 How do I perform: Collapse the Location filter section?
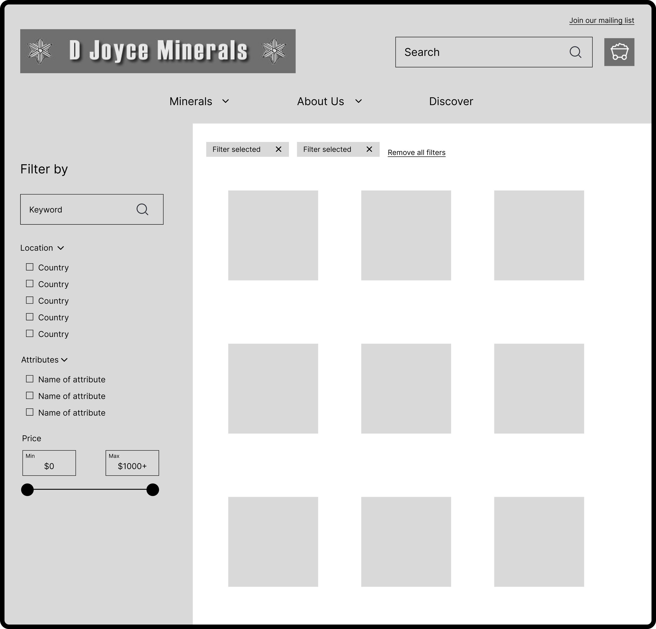[x=61, y=248]
